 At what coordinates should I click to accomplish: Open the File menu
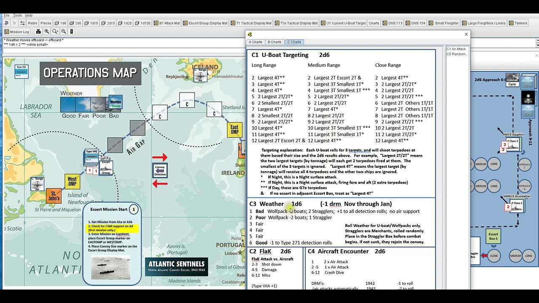pyautogui.click(x=7, y=15)
